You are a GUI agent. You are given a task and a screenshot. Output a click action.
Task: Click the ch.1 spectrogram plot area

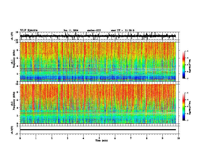pyautogui.click(x=98, y=62)
